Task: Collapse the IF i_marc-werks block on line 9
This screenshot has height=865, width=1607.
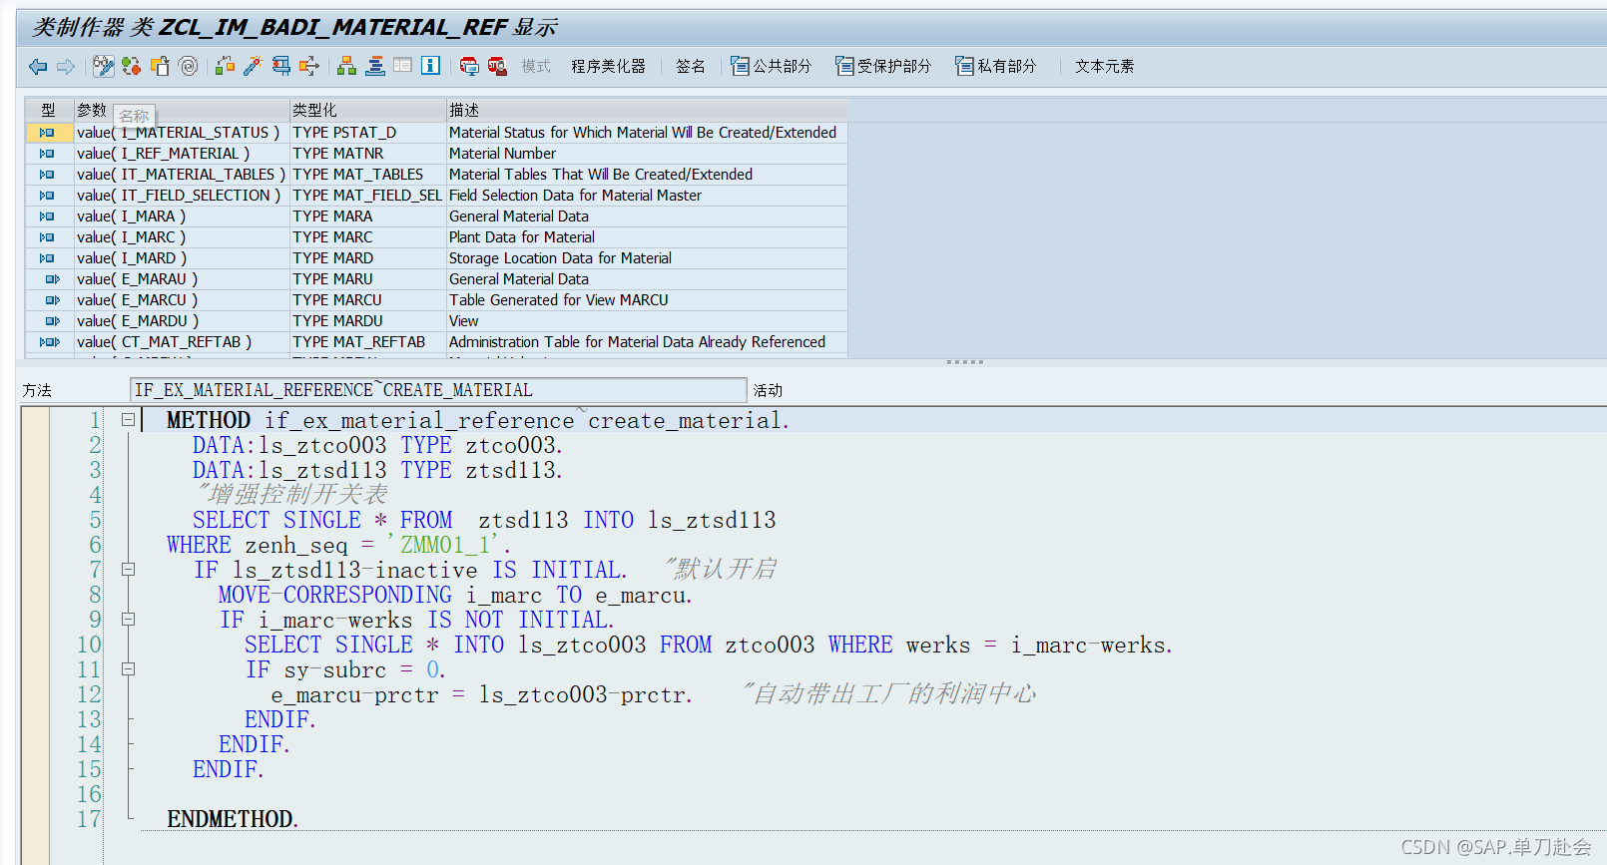Action: [128, 620]
